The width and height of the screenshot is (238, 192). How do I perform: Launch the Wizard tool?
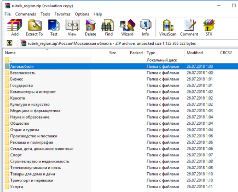[x=127, y=27]
